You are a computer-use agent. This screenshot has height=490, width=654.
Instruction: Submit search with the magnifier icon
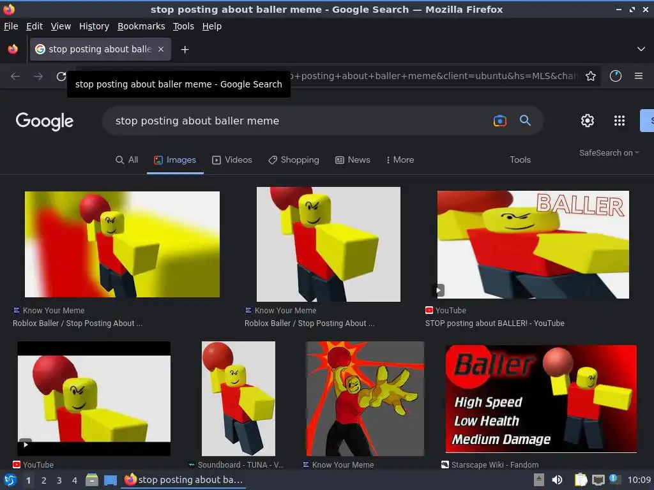tap(525, 121)
